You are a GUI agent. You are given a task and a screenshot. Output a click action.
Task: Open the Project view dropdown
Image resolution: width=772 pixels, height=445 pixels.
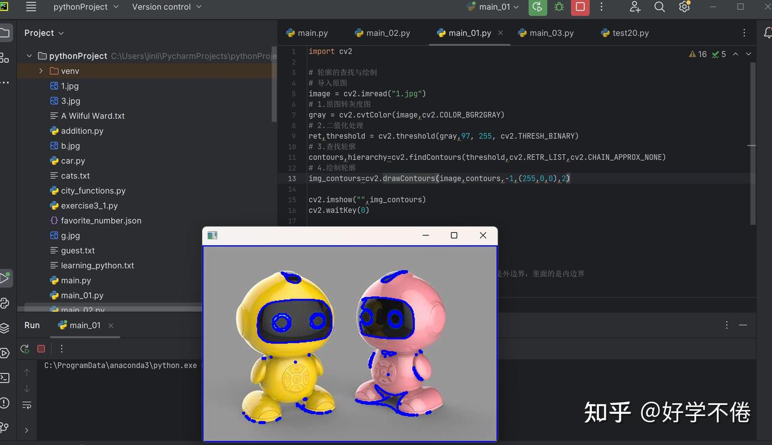pyautogui.click(x=44, y=33)
